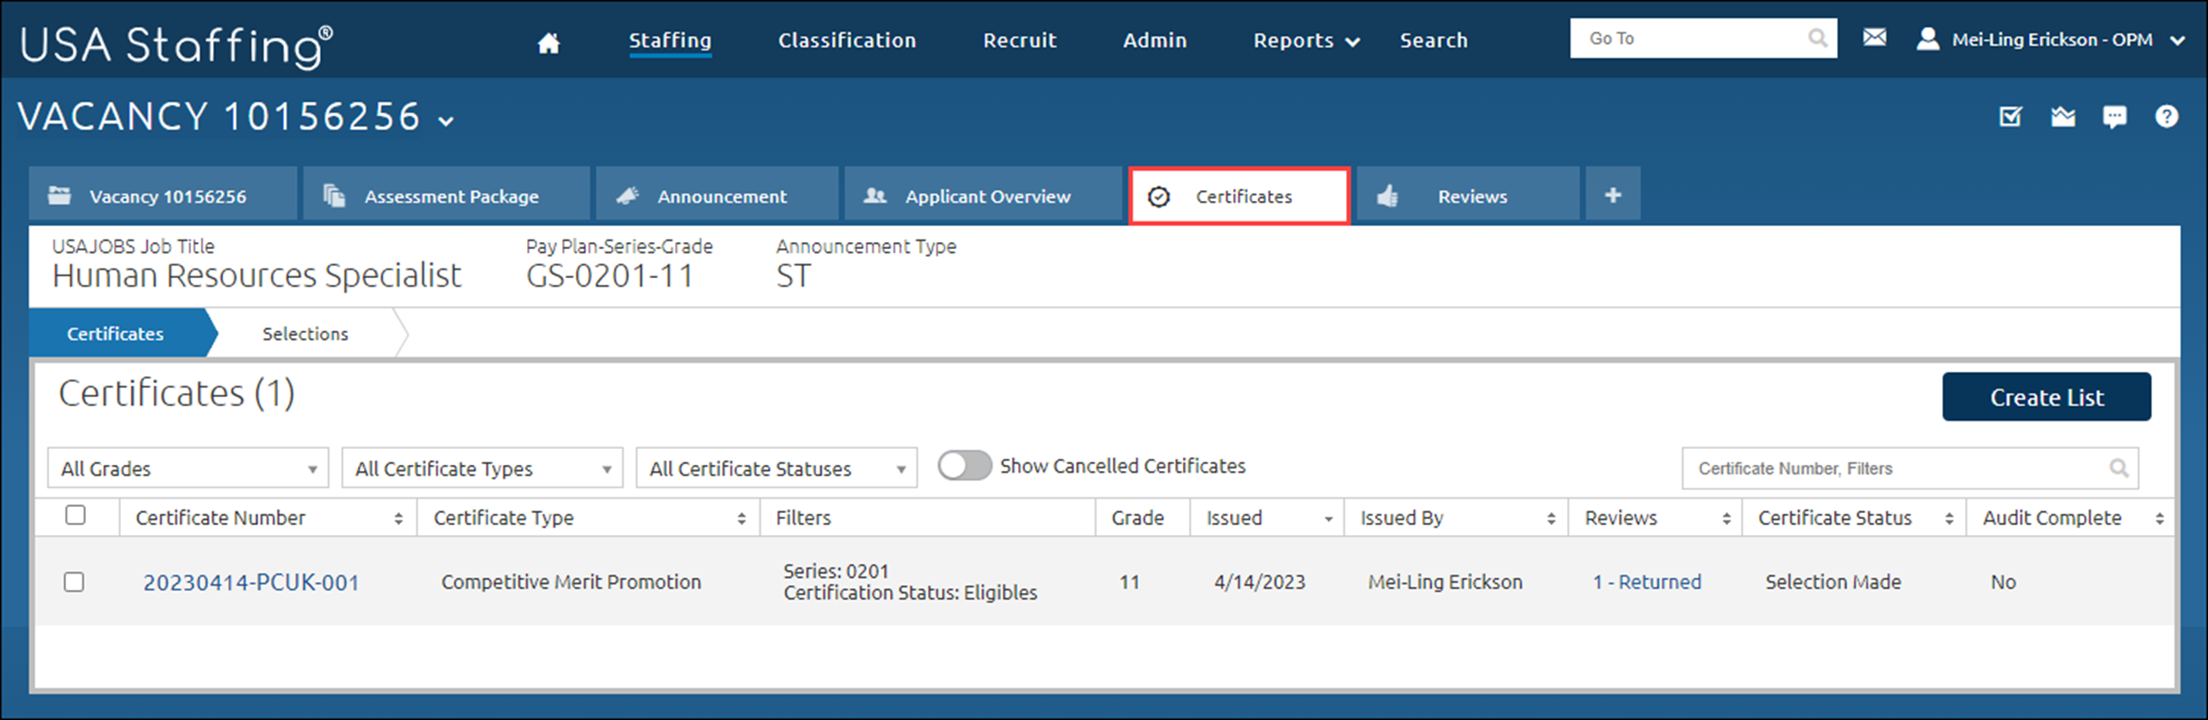Add a new tab with plus icon
Viewport: 2208px width, 720px height.
[x=1613, y=195]
